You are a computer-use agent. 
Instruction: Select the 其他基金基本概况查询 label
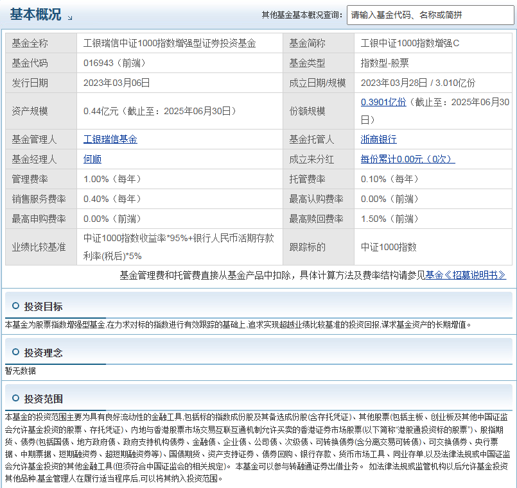click(x=302, y=15)
